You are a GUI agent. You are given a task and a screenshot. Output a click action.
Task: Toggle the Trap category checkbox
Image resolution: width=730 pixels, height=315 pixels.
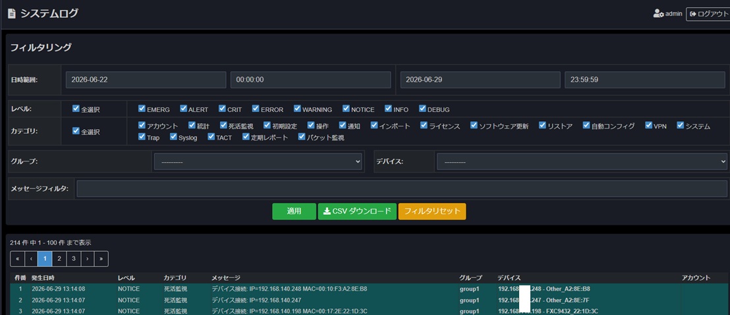142,137
